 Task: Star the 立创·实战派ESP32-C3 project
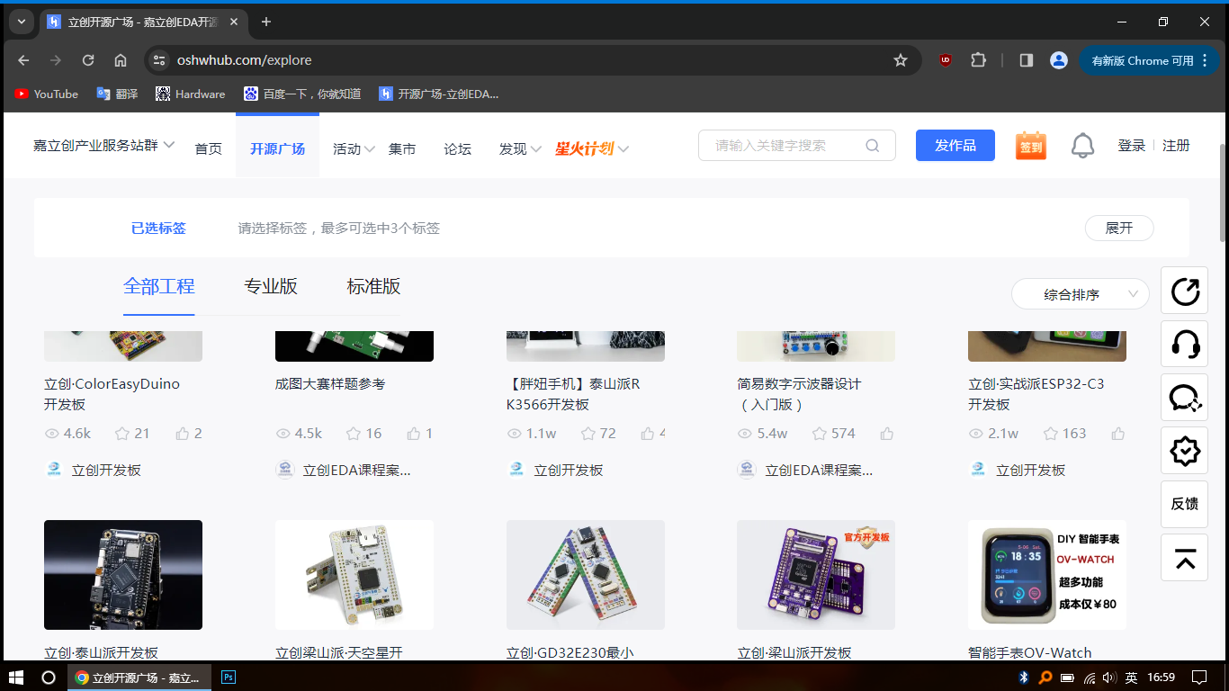[1051, 434]
